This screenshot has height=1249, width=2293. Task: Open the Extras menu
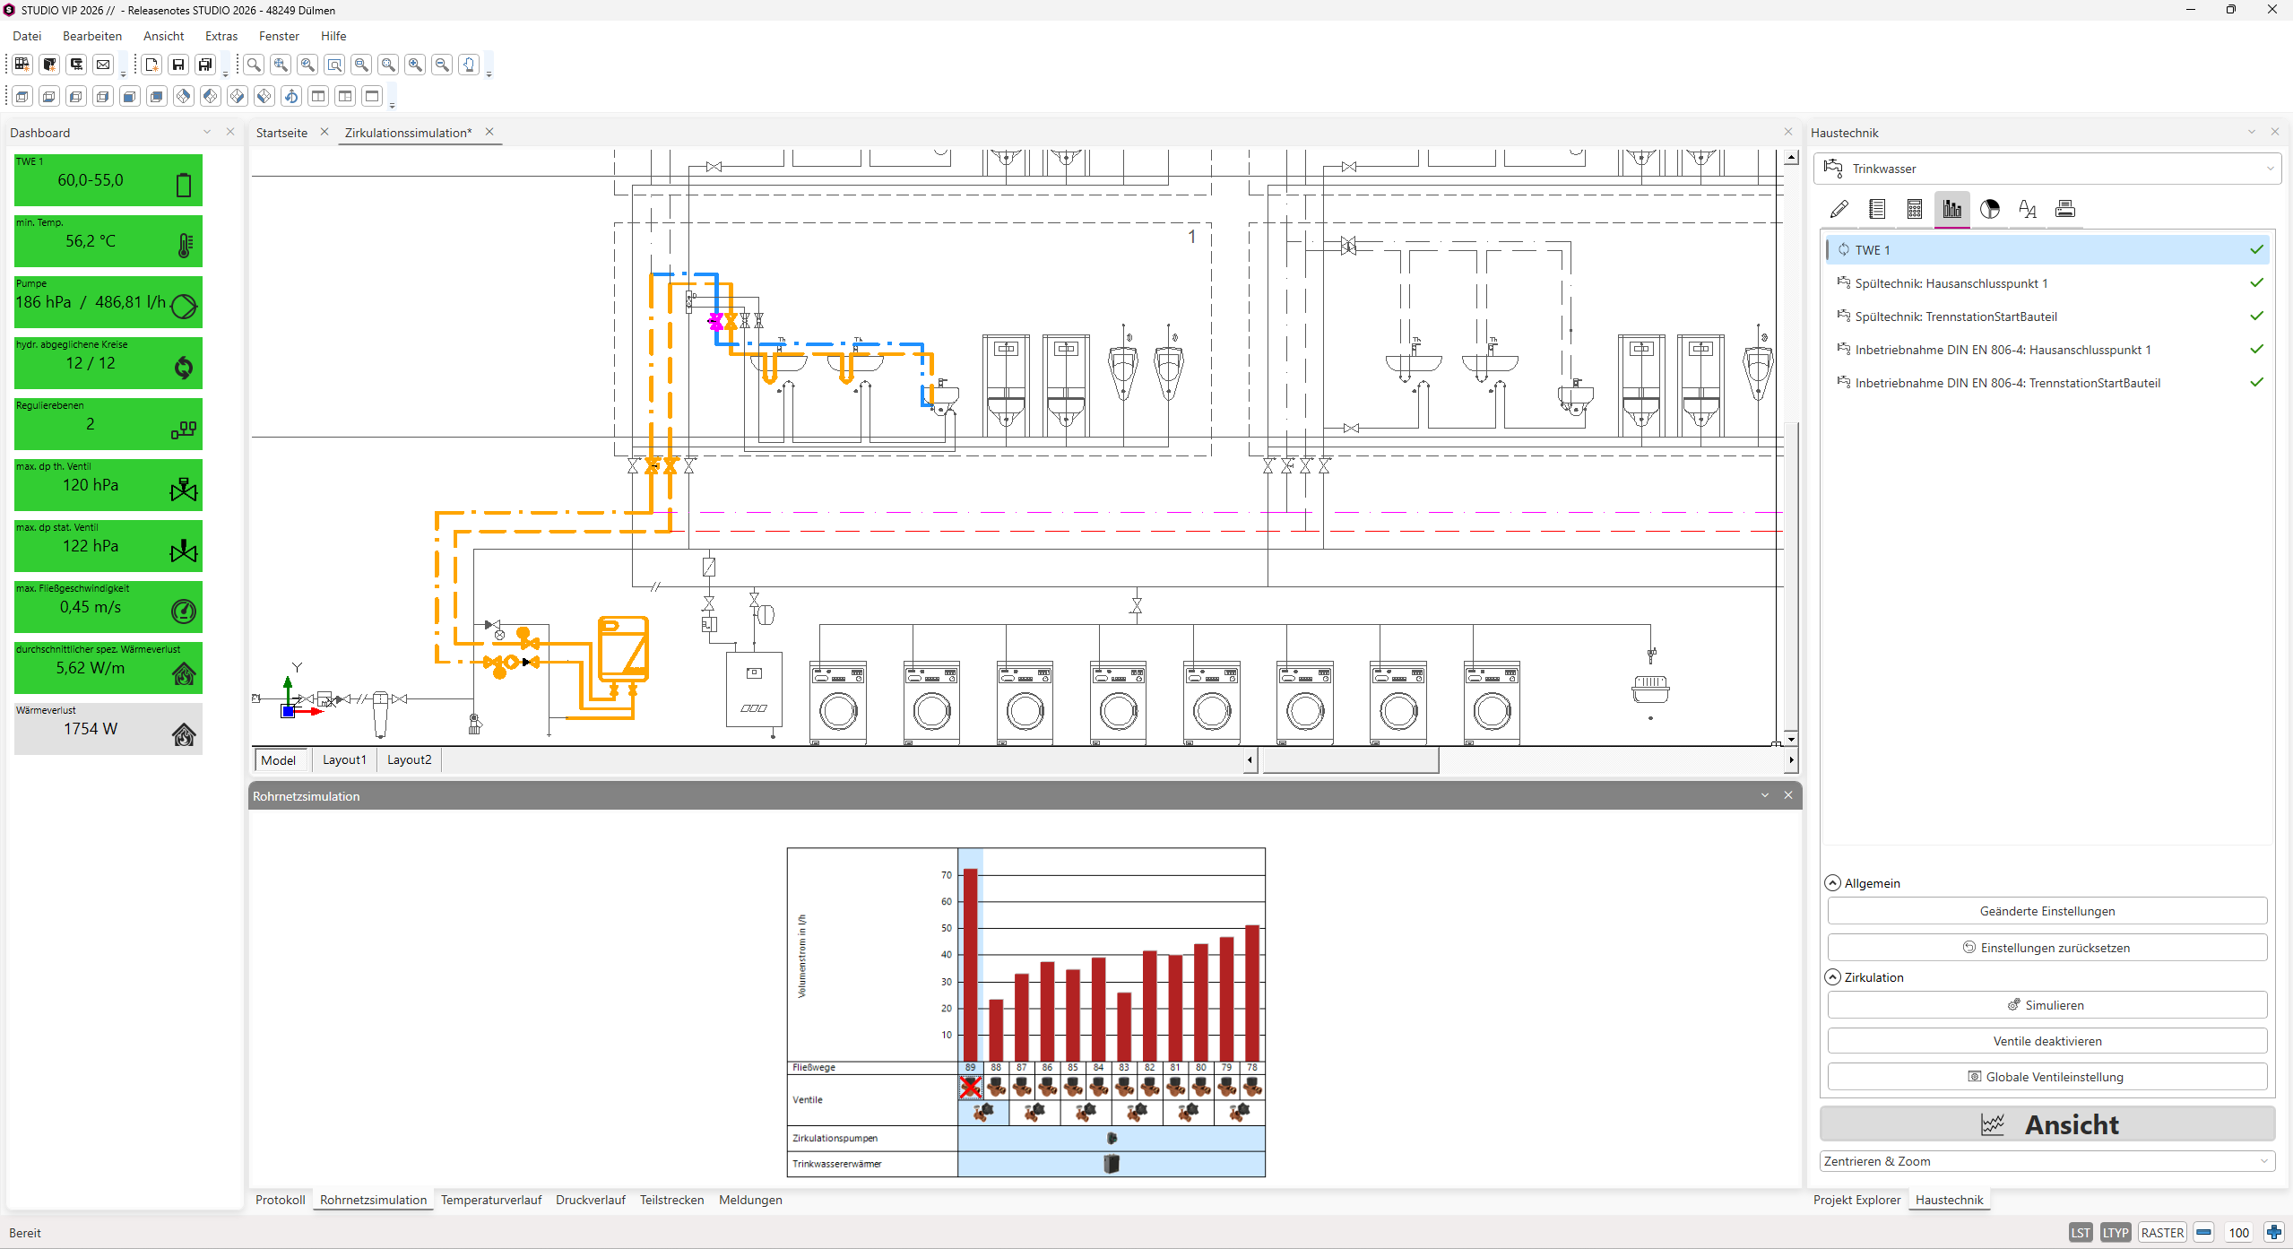(221, 36)
